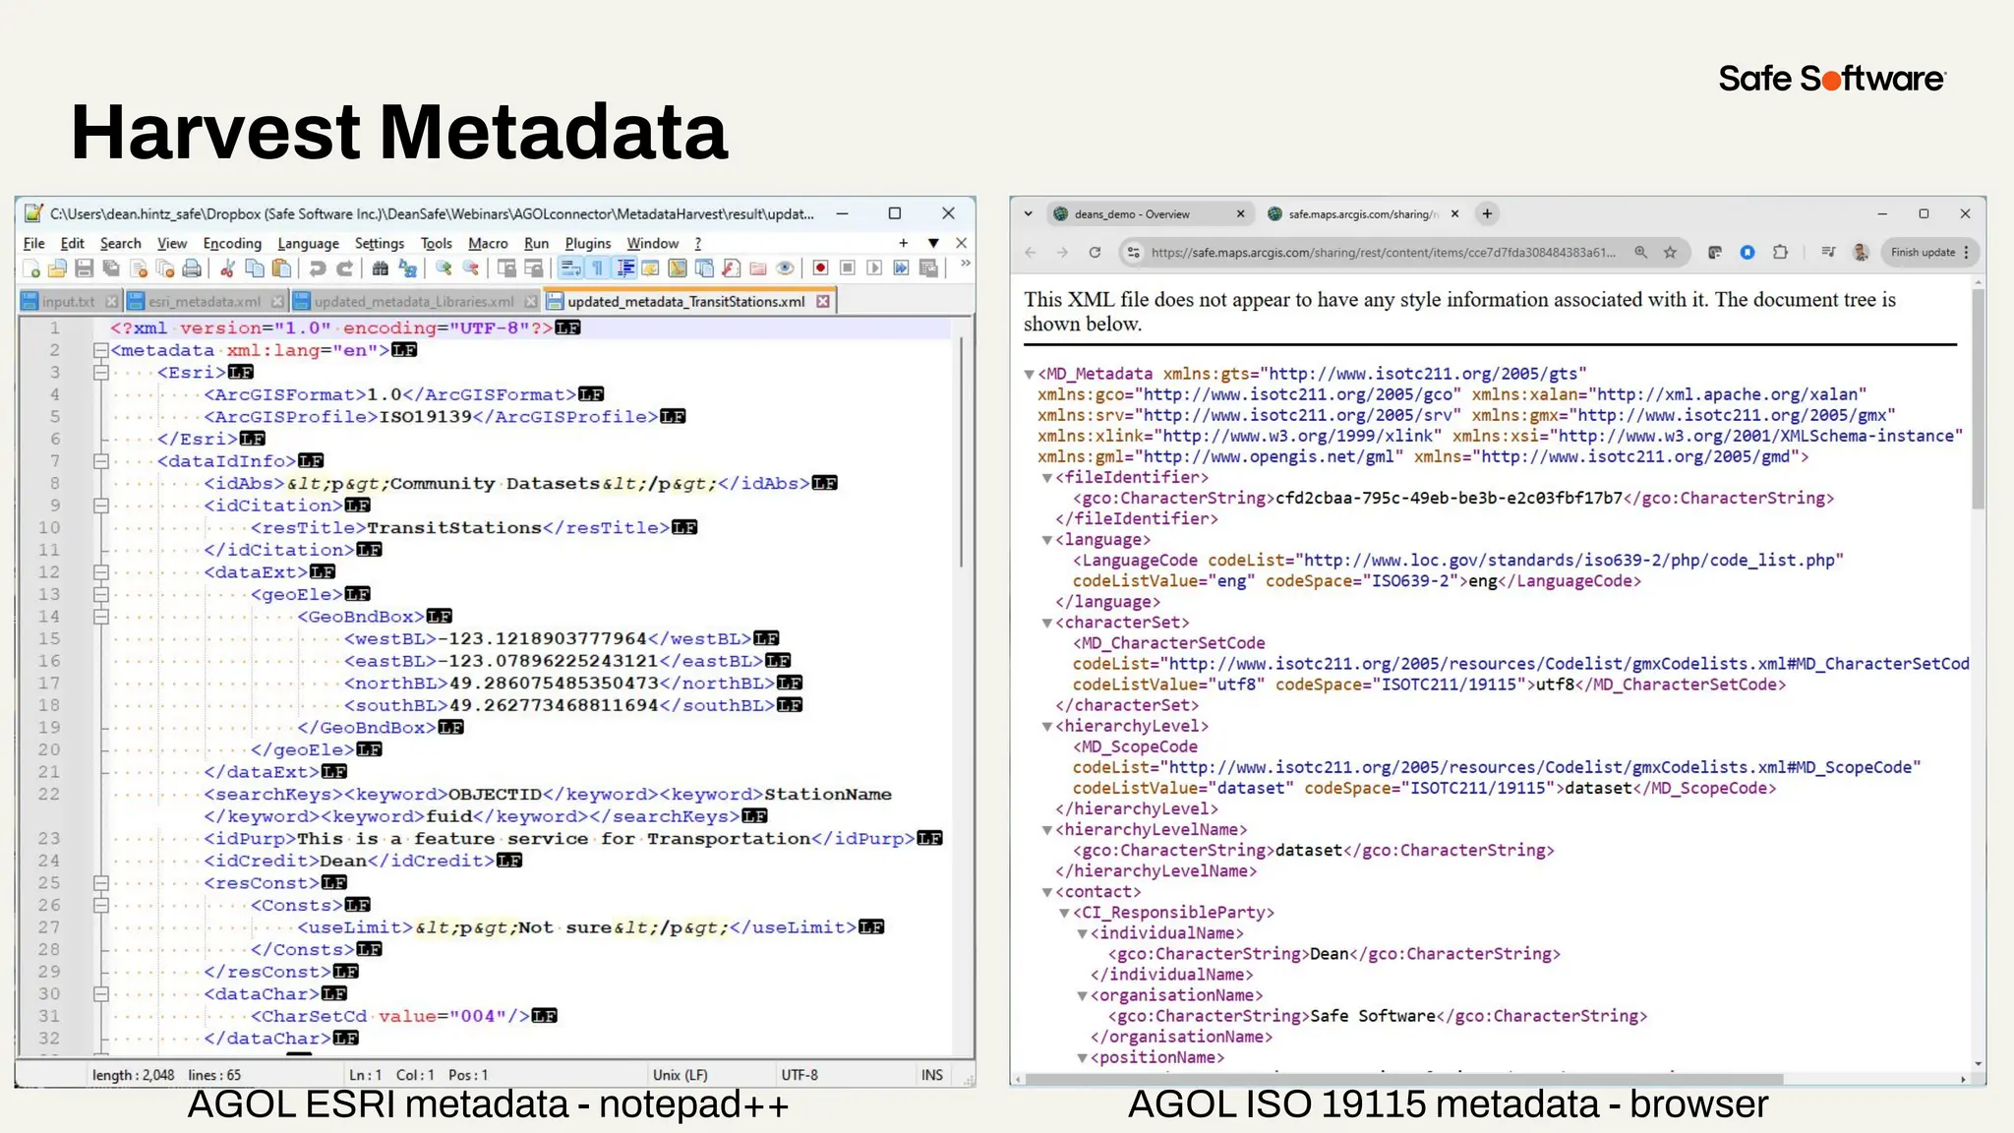Collapse the organisationName node in browser XML
Image resolution: width=2014 pixels, height=1133 pixels.
[1083, 996]
